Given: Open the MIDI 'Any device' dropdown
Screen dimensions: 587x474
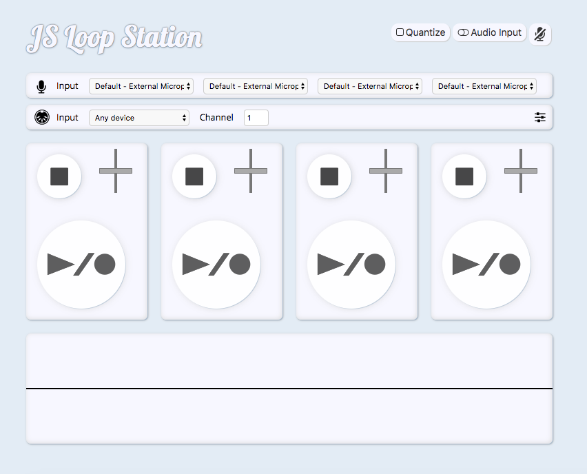Looking at the screenshot, I should tap(139, 118).
